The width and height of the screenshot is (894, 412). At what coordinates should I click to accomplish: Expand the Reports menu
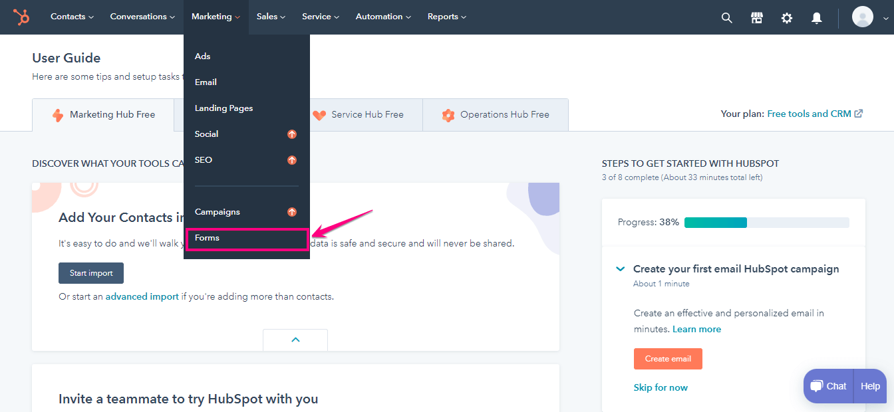(446, 17)
